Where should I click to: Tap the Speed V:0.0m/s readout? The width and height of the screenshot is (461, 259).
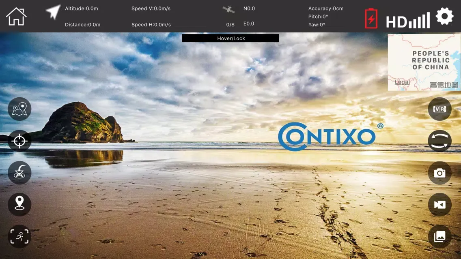(151, 9)
